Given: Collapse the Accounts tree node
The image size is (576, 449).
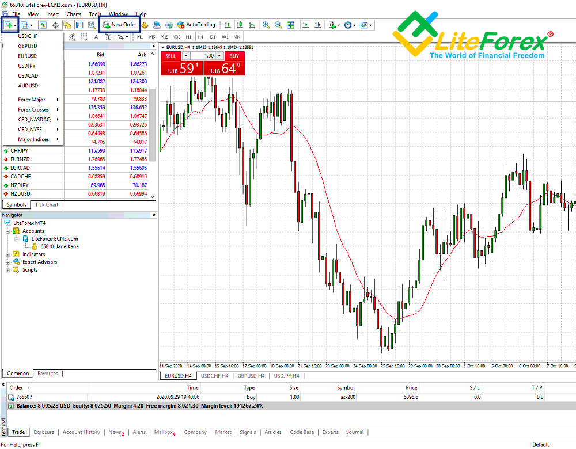Looking at the screenshot, I should 7,231.
